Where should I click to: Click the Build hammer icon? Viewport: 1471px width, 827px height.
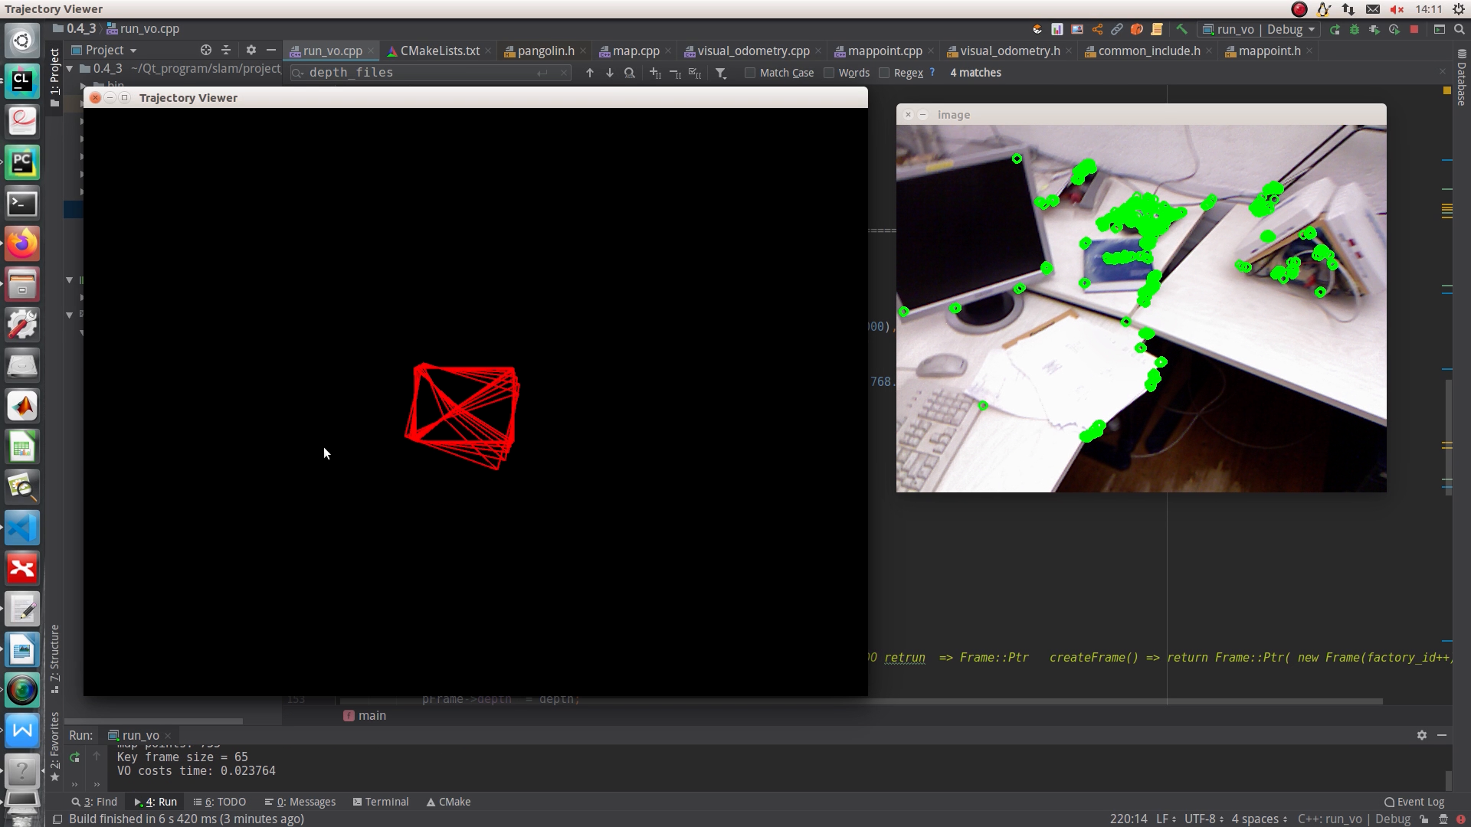[1181, 29]
